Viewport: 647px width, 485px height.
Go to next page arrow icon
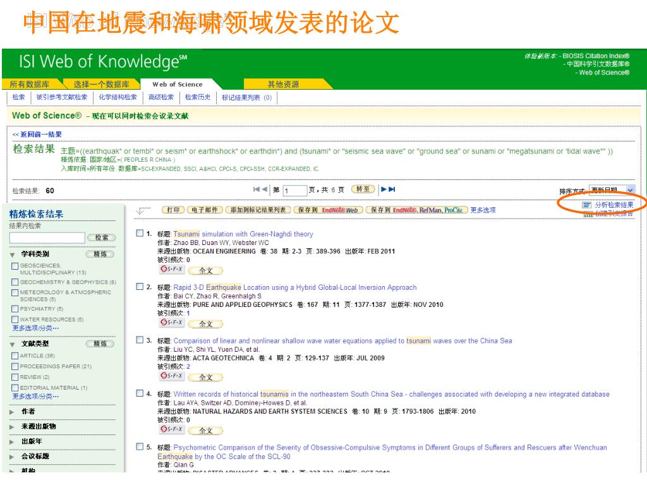click(x=384, y=189)
